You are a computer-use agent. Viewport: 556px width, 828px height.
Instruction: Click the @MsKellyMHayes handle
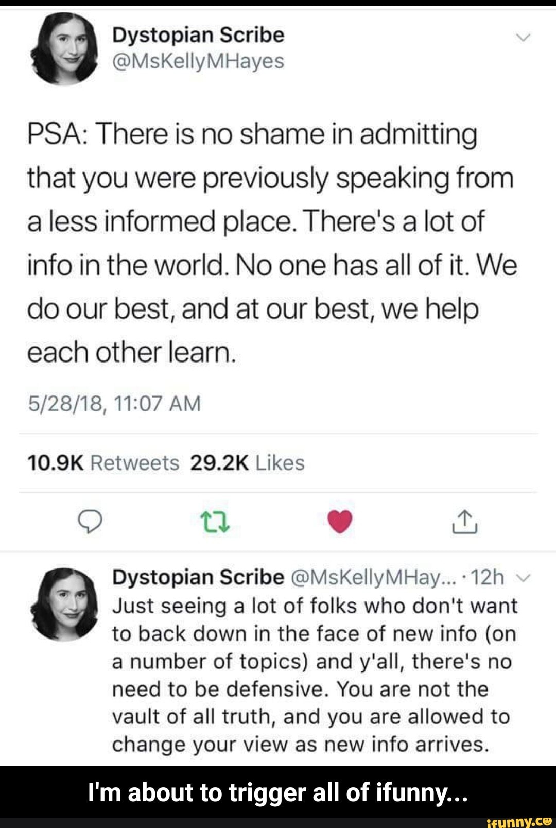tap(198, 61)
